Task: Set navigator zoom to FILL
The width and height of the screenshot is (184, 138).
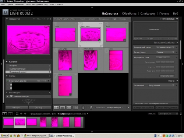Action: 39,19
